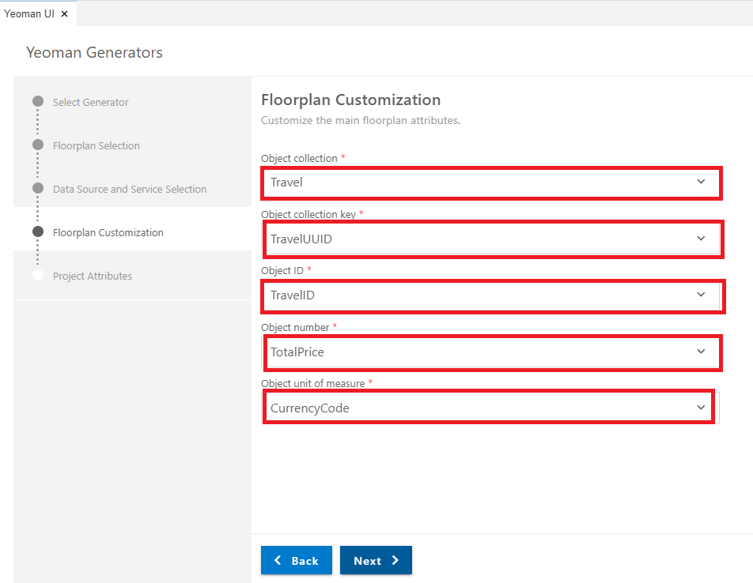
Task: Click the step circle beside Data Source and Service Selection
Action: [38, 188]
